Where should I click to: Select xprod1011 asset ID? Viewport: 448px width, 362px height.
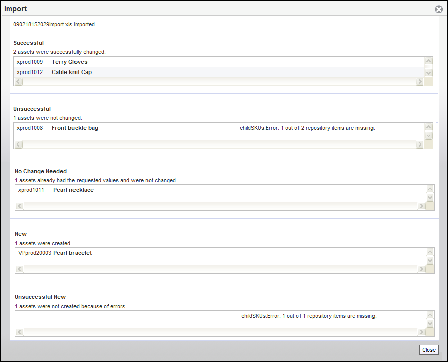tap(31, 190)
